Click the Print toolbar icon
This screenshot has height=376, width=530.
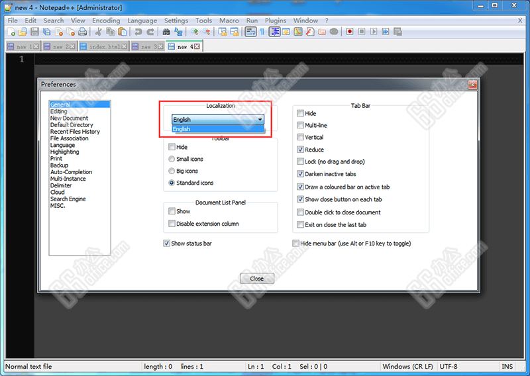(x=82, y=32)
